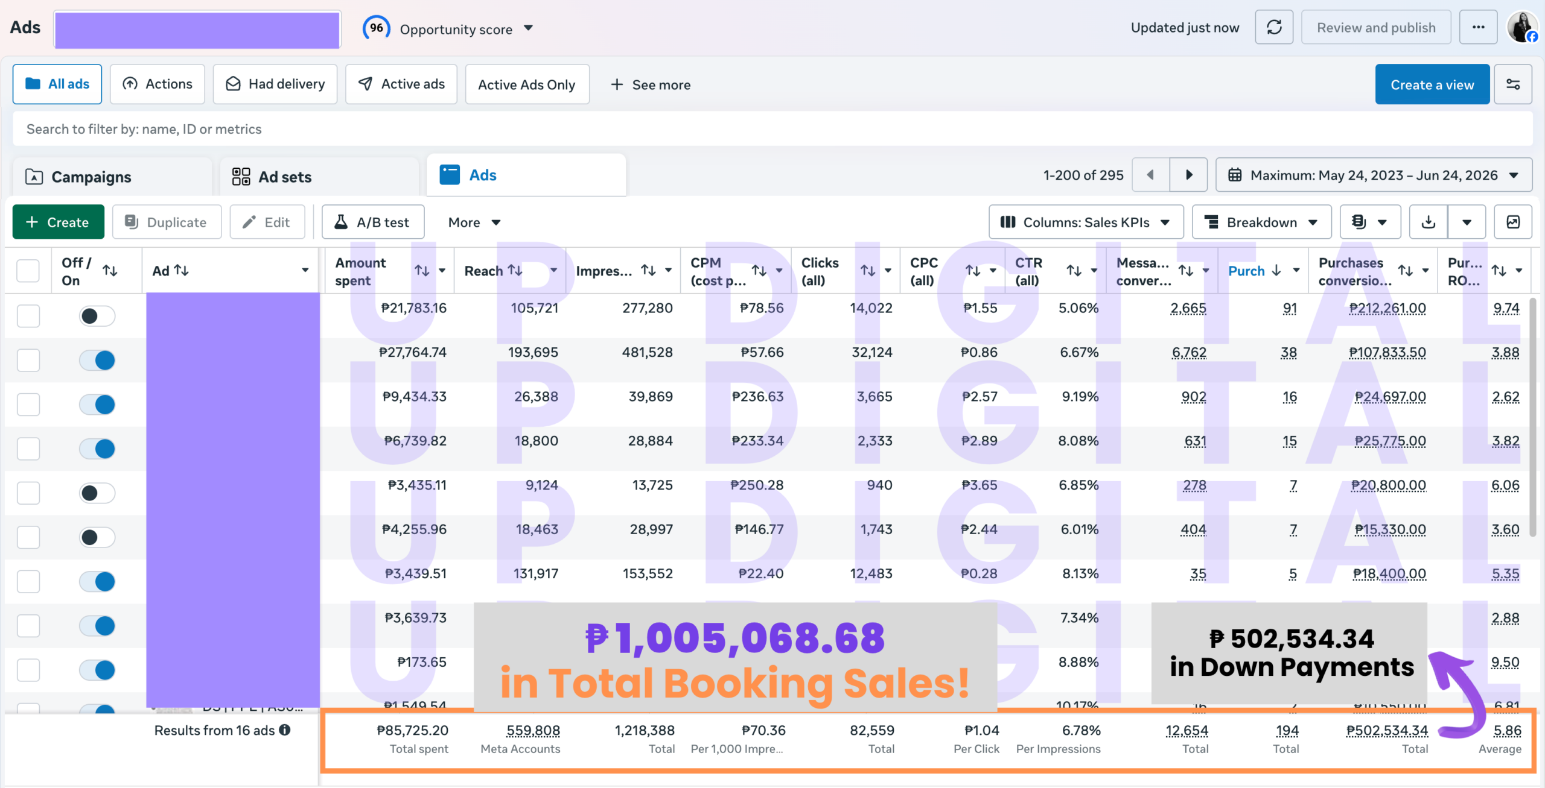The height and width of the screenshot is (788, 1545).
Task: Turn on the ₱21,783.16 ad toggle
Action: (x=97, y=316)
